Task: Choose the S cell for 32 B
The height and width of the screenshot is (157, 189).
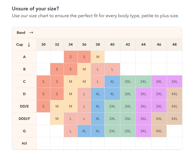Action: (x=57, y=69)
